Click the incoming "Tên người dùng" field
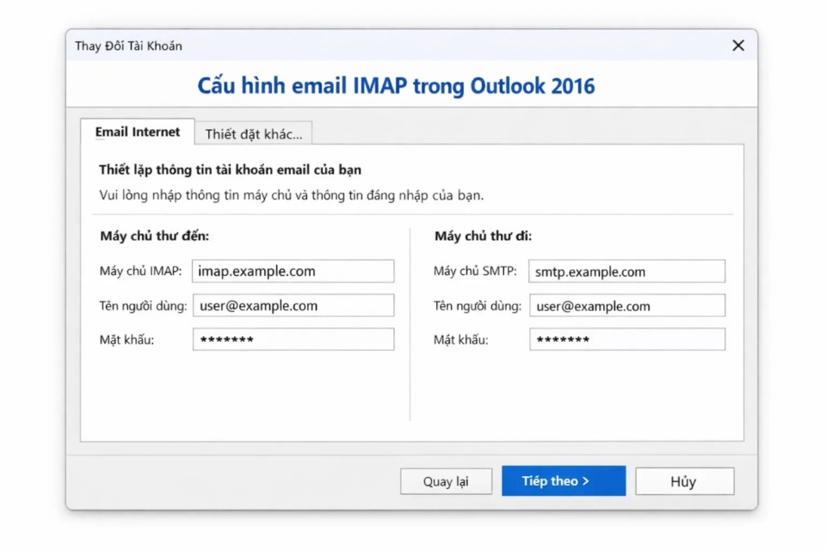 tap(293, 305)
